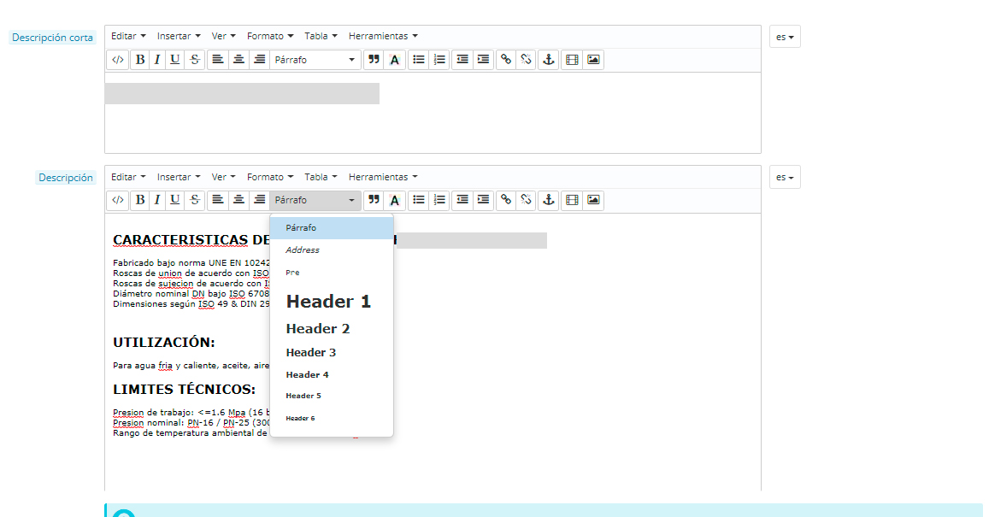
Task: Increase indent in Descripción corta editor
Action: click(483, 60)
